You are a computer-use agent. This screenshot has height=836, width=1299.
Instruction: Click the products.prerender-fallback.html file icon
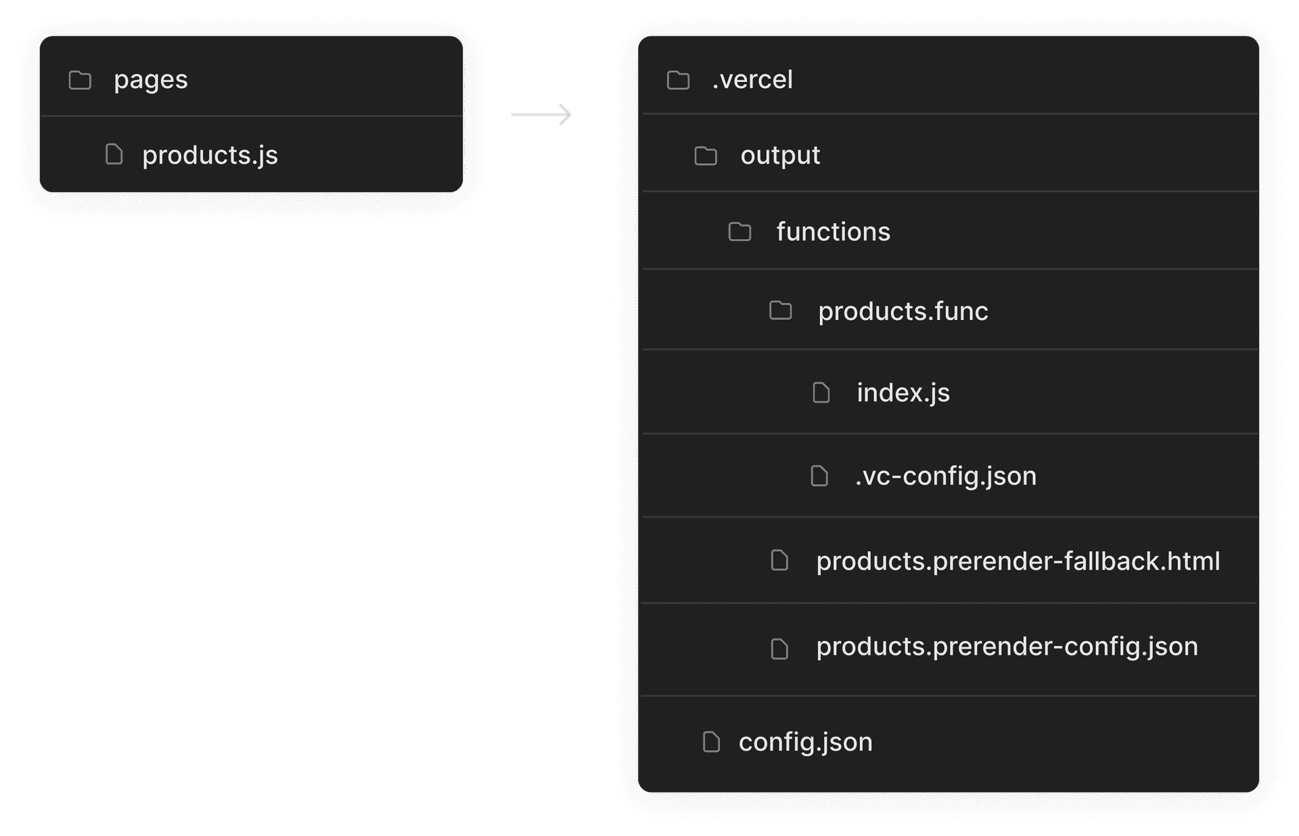780,561
